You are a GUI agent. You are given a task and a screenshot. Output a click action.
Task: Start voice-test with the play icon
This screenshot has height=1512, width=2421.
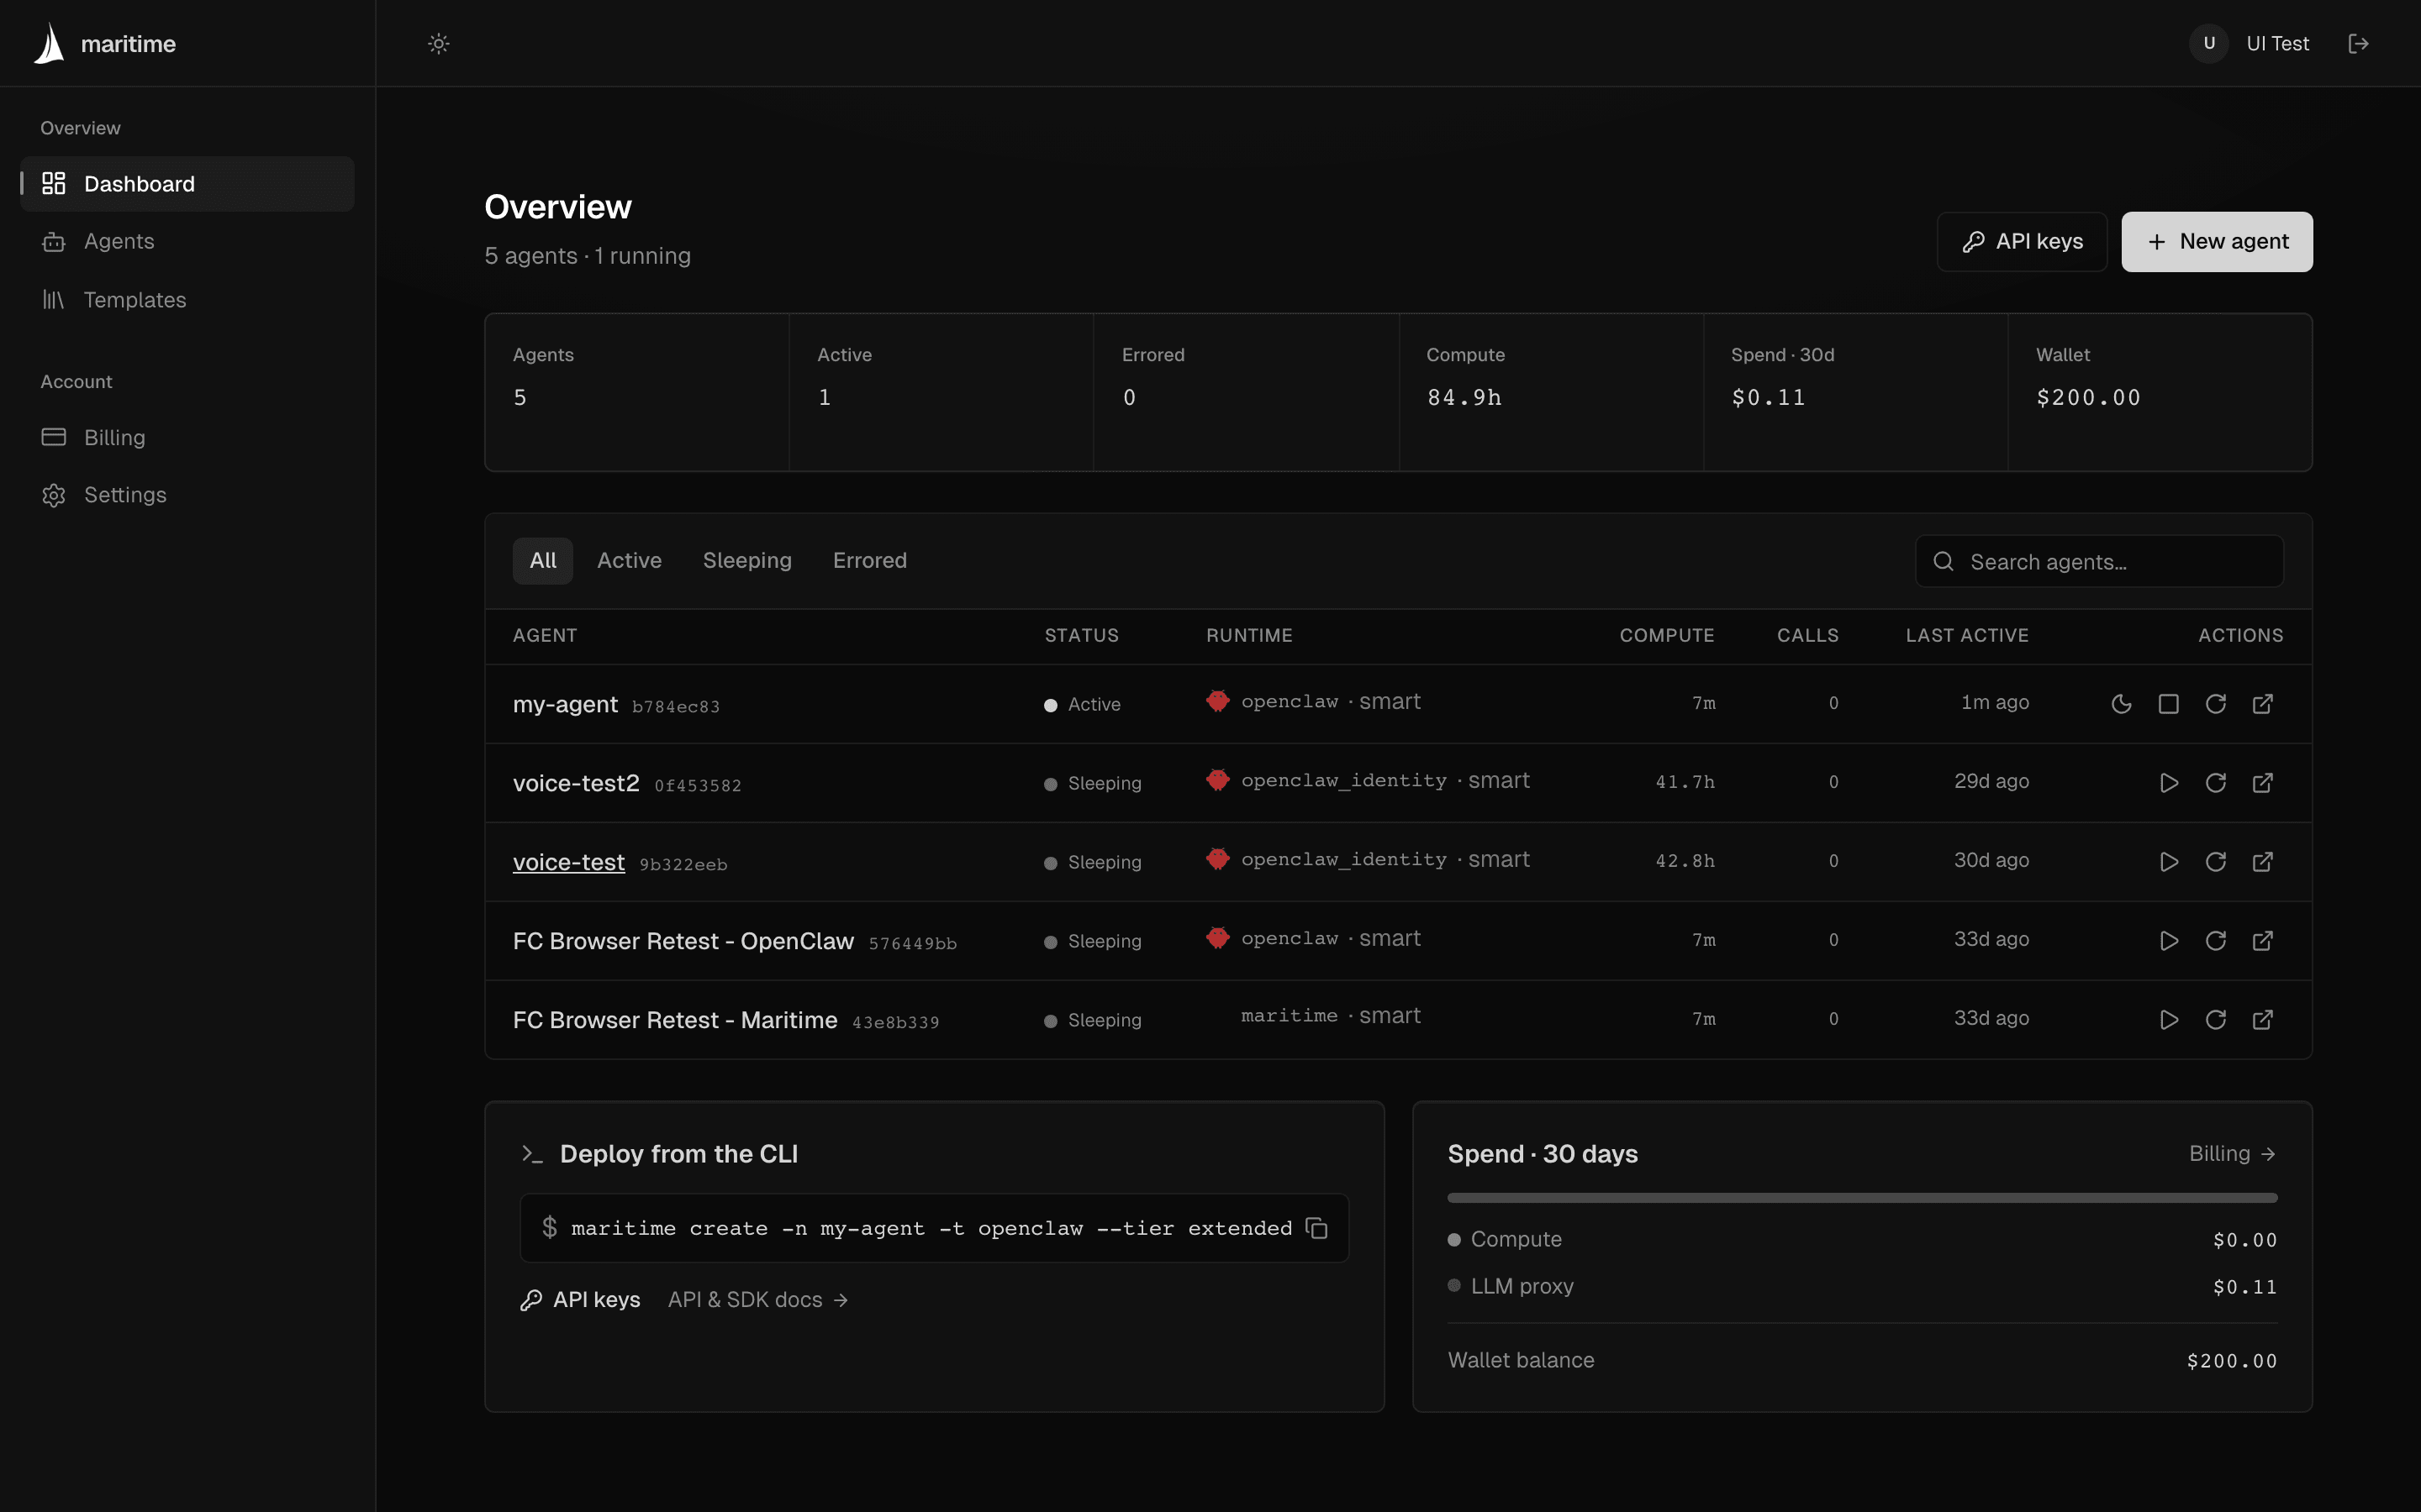2168,862
